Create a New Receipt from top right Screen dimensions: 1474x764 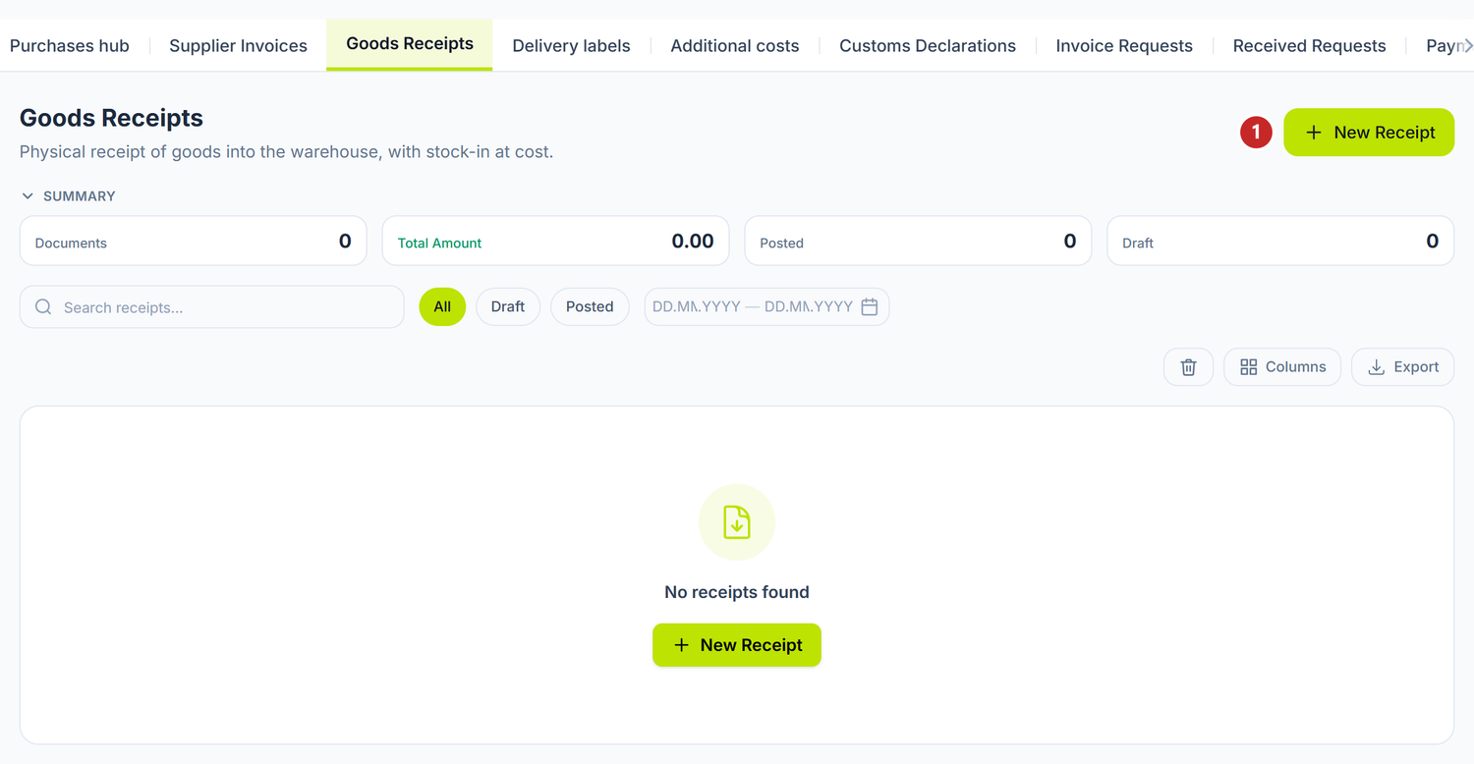point(1369,133)
